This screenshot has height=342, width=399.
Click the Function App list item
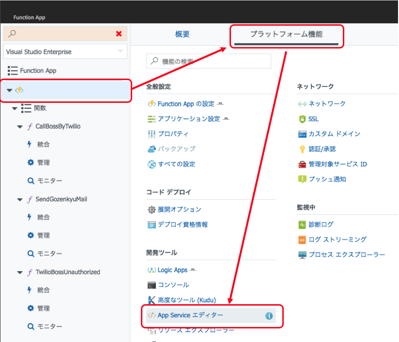point(38,71)
